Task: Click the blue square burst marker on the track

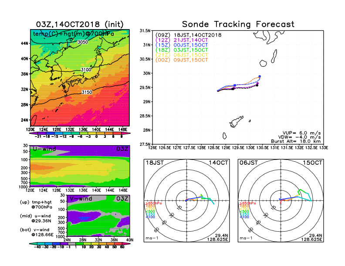Action: (235, 85)
